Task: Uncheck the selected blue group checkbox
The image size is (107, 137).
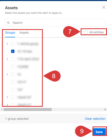Action: pyautogui.click(x=13, y=51)
